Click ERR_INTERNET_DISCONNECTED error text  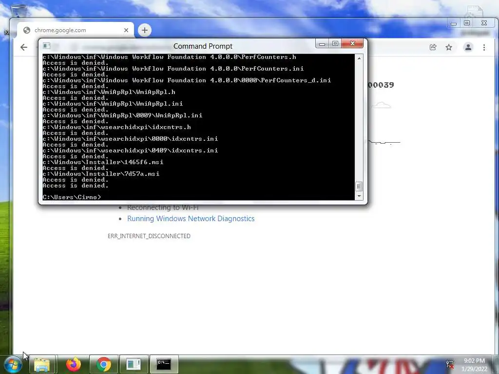[149, 236]
